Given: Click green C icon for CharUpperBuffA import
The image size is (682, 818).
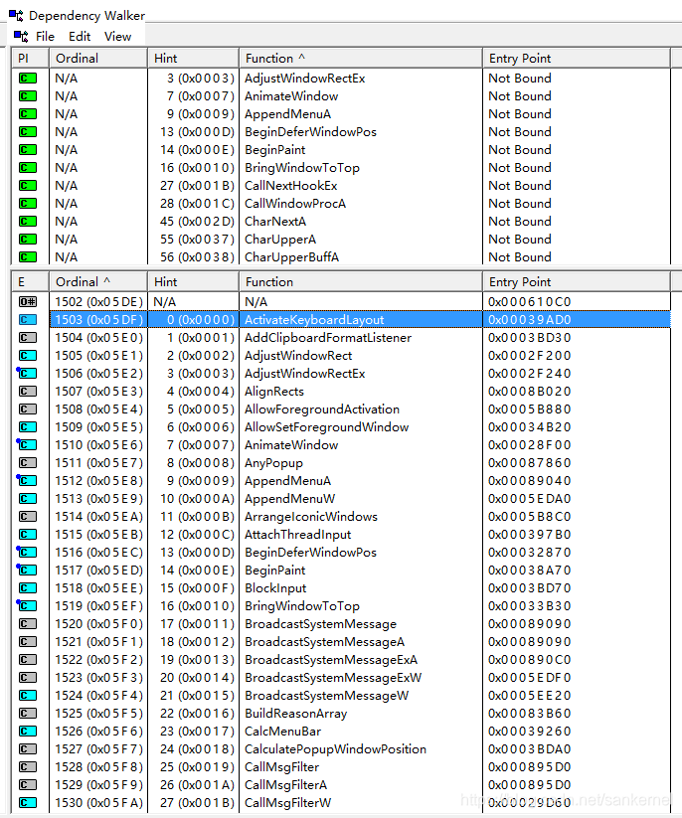Looking at the screenshot, I should 28,257.
